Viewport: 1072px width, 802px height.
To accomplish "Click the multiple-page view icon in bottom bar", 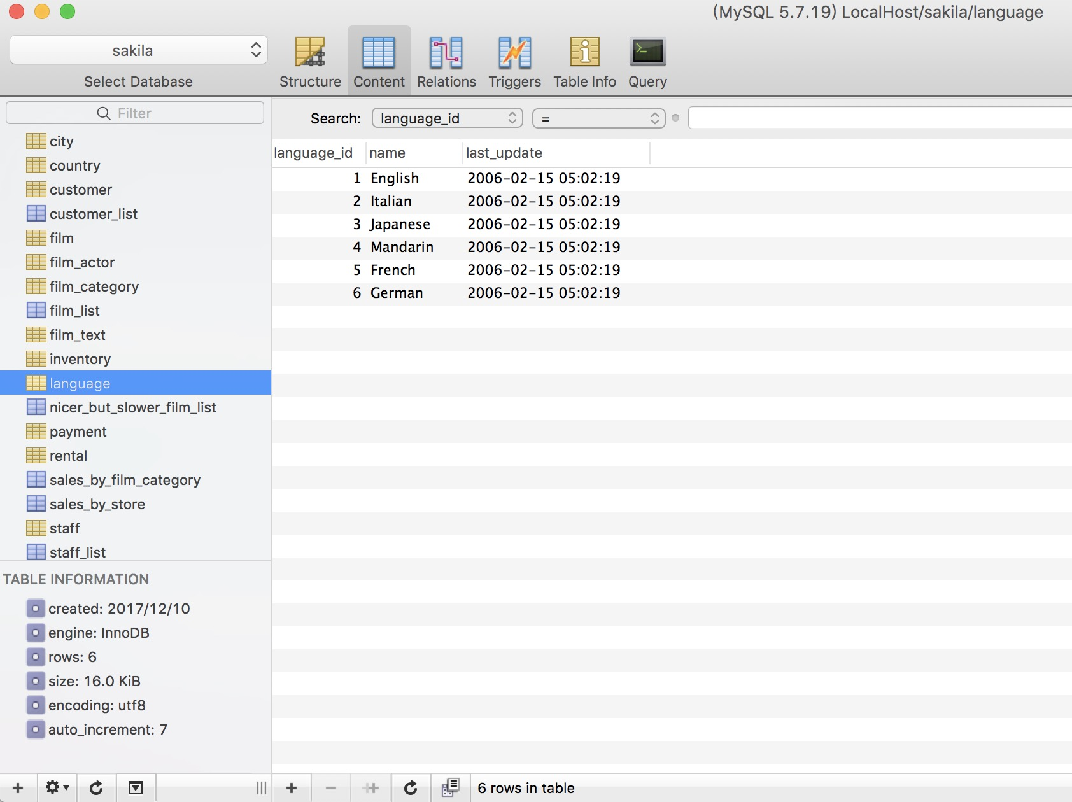I will (x=451, y=787).
